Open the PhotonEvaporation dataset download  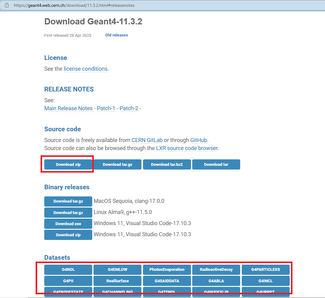tap(167, 270)
